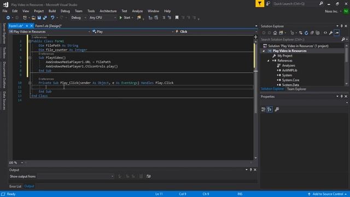350x197 pixels.
Task: Collapse the PlayVideo sub outline in editor
Action: [30, 57]
